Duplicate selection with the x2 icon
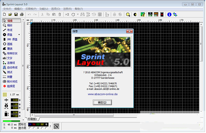 [x=67, y=14]
